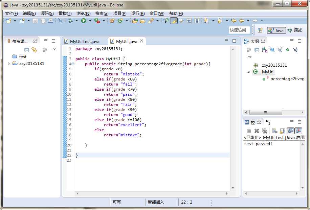The image size is (310, 210).
Task: Click the Previous Annotation arrow icon
Action: [x=220, y=21]
